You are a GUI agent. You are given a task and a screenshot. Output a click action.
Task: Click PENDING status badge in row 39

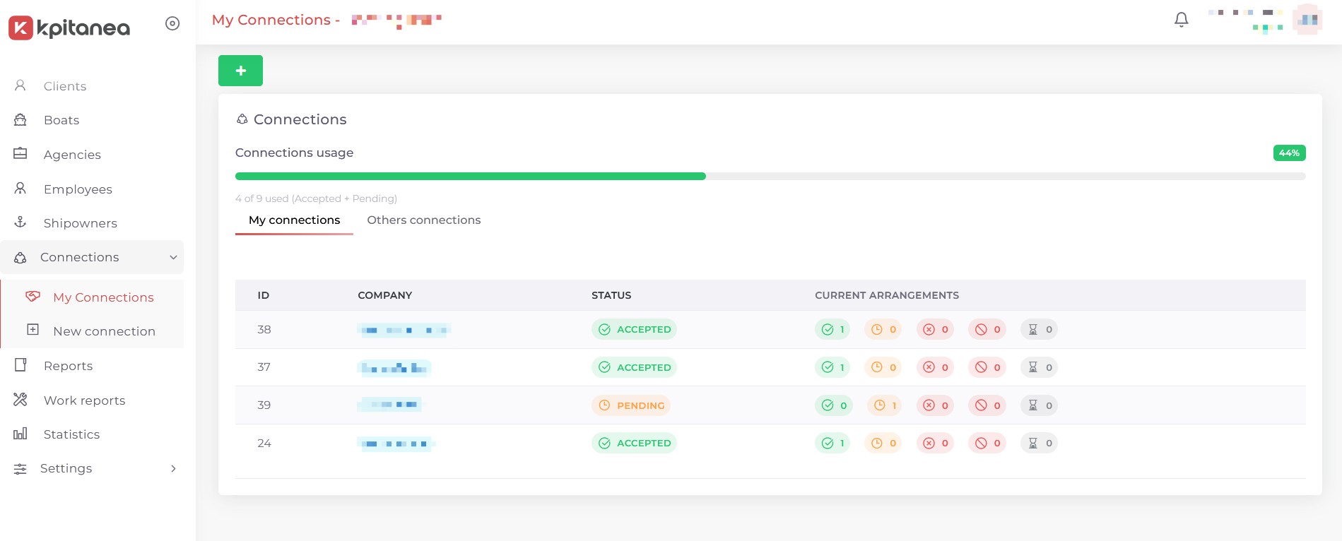point(631,405)
